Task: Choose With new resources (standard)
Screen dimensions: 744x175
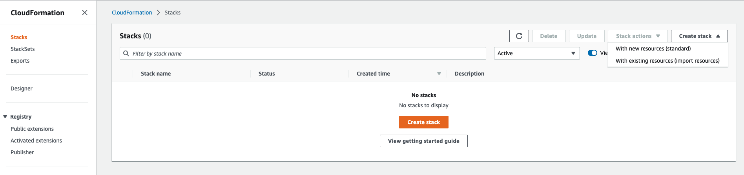Action: [x=653, y=49]
